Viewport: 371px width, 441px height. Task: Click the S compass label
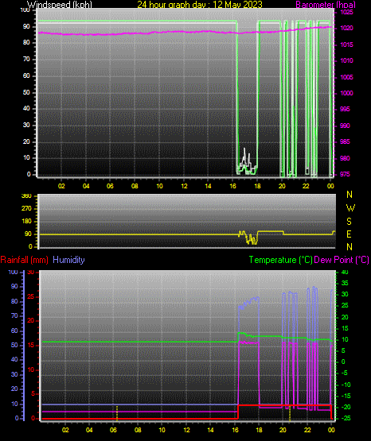point(349,222)
